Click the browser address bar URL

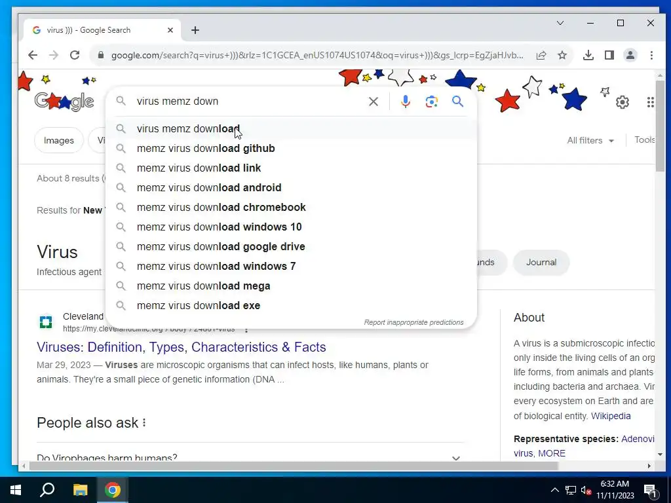click(x=317, y=55)
